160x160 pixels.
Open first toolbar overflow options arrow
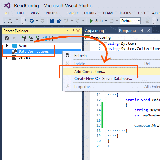coord(23,22)
